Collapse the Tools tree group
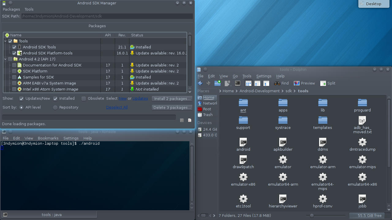The image size is (392, 220). pos(6,41)
